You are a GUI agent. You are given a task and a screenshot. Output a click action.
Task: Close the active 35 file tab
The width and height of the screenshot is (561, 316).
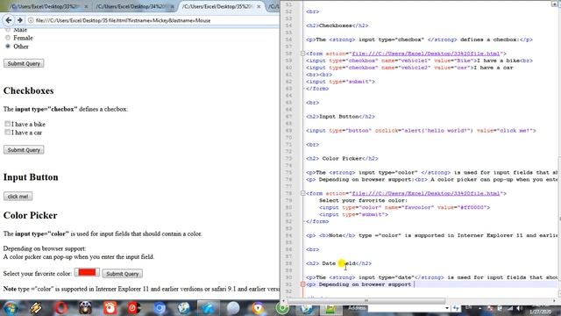259,6
